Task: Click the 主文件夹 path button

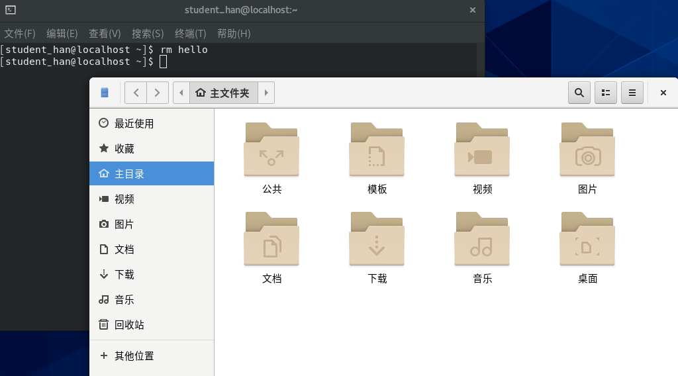Action: point(224,93)
